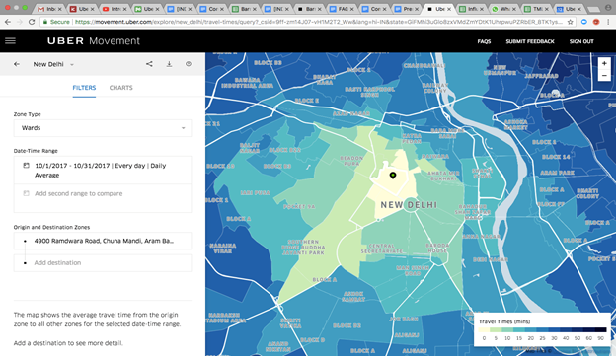Viewport: 616px width, 356px height.
Task: Switch to the YouTube browser tab
Action: pos(114,9)
